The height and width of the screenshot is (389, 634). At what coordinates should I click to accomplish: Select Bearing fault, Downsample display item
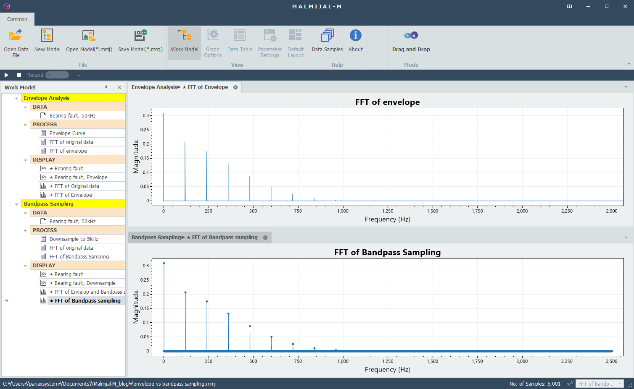[82, 283]
